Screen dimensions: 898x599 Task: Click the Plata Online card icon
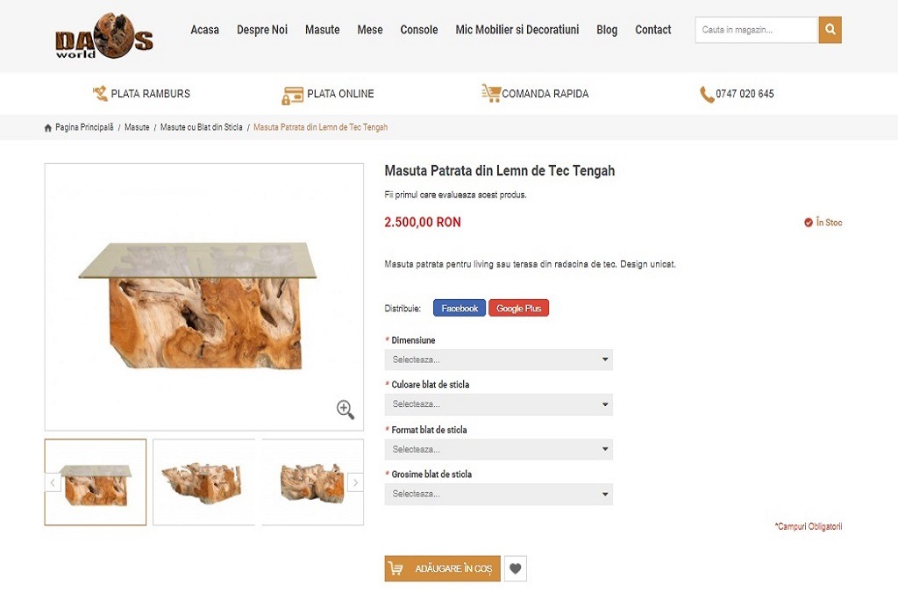click(292, 95)
